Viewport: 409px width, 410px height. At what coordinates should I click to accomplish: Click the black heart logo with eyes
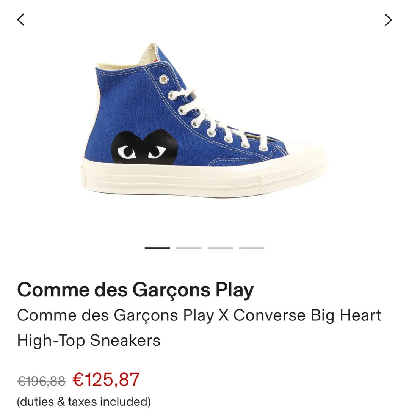point(145,147)
